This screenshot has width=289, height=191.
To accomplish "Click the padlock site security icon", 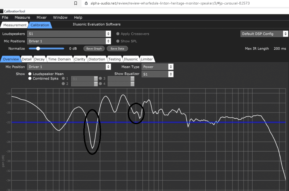I will [x=86, y=3].
